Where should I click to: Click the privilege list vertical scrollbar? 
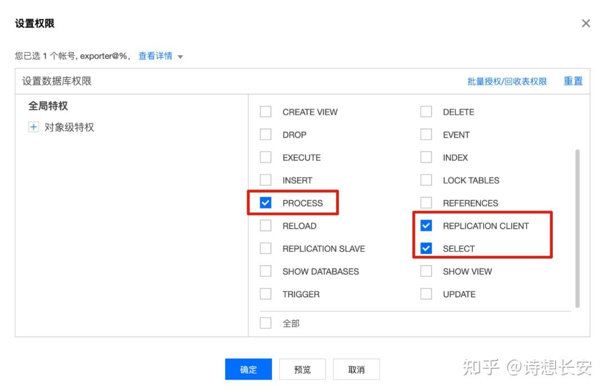click(x=578, y=228)
